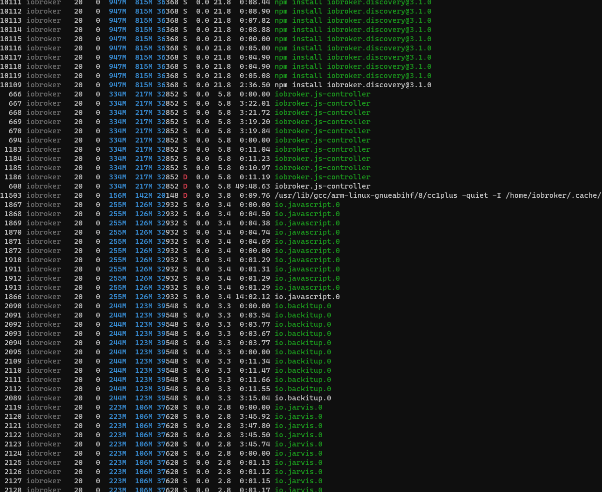Click the time value 0:07.82

pos(255,20)
